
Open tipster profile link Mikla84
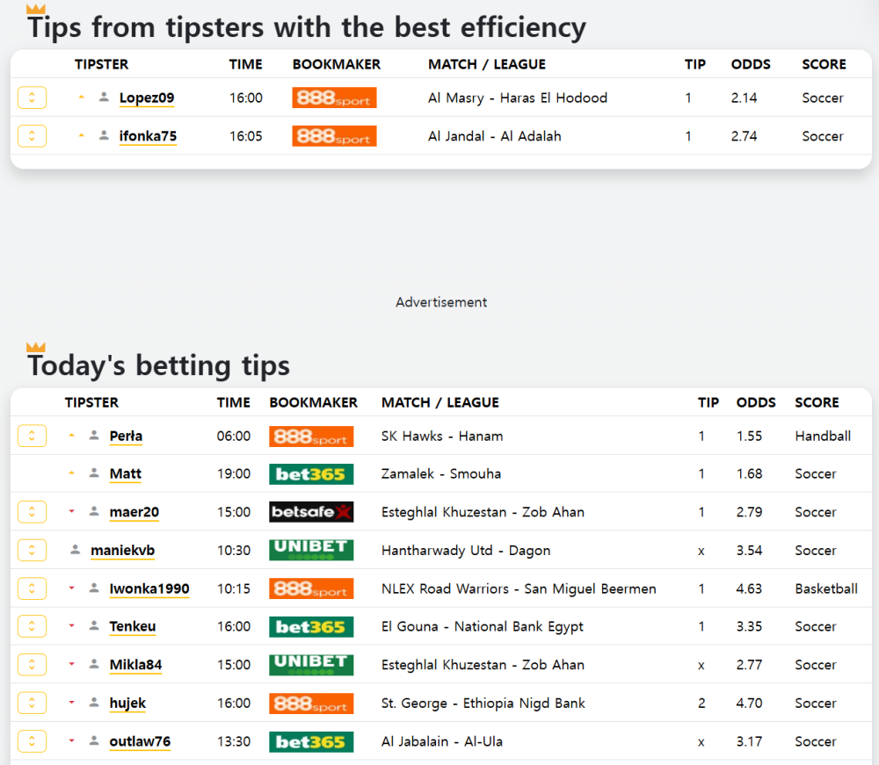(135, 665)
